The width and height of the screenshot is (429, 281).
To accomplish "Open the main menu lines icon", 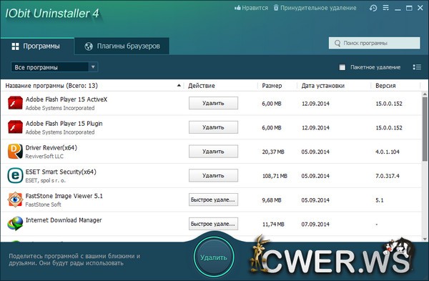I will tap(386, 8).
